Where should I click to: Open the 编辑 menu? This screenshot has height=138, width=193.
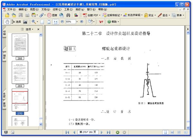coord(23,9)
